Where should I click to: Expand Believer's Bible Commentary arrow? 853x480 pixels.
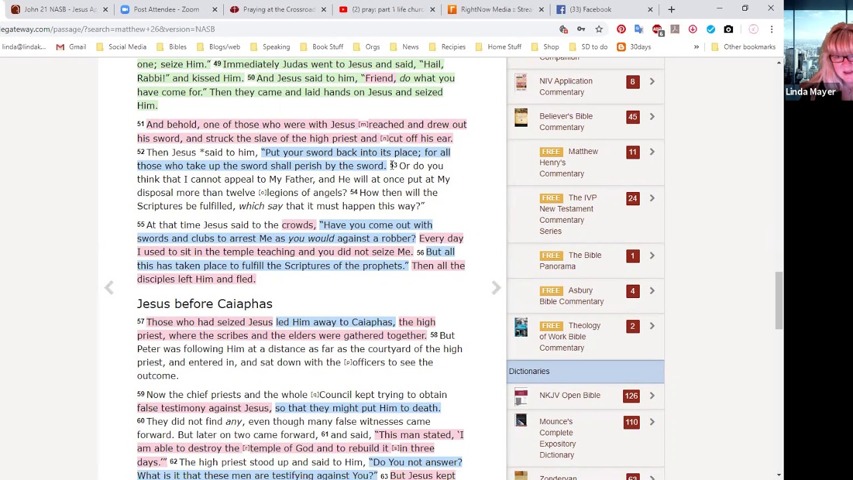[652, 117]
